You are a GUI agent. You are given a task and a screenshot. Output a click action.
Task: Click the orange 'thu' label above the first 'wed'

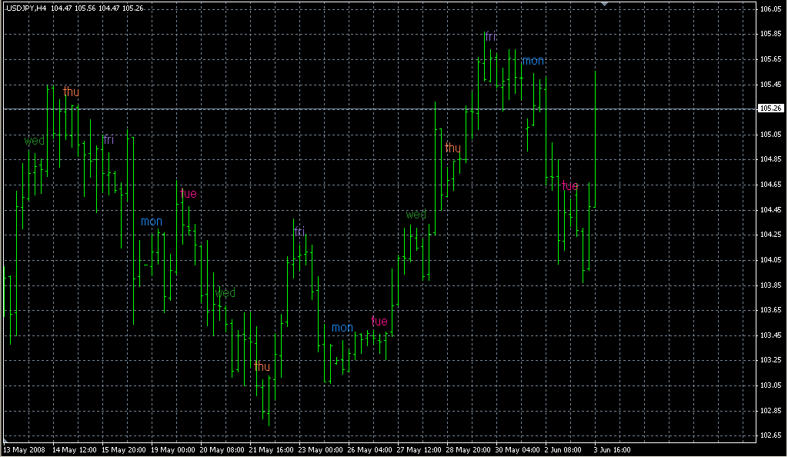[x=71, y=92]
